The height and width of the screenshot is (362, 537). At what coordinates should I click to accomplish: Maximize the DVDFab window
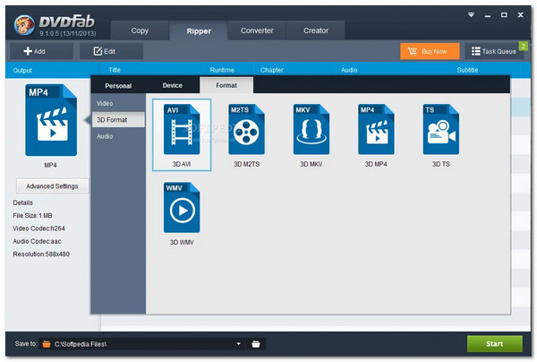coord(504,14)
